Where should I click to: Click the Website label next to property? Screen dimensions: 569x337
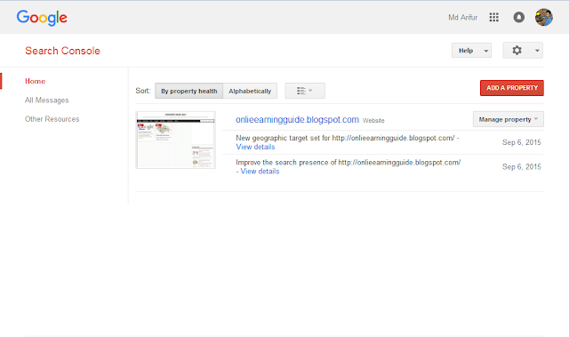point(373,120)
